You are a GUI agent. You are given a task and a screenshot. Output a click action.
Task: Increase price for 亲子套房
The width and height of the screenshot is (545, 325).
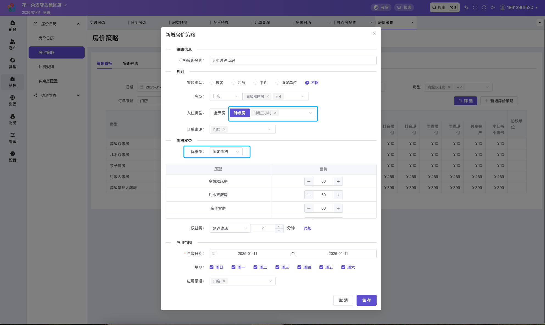(338, 208)
